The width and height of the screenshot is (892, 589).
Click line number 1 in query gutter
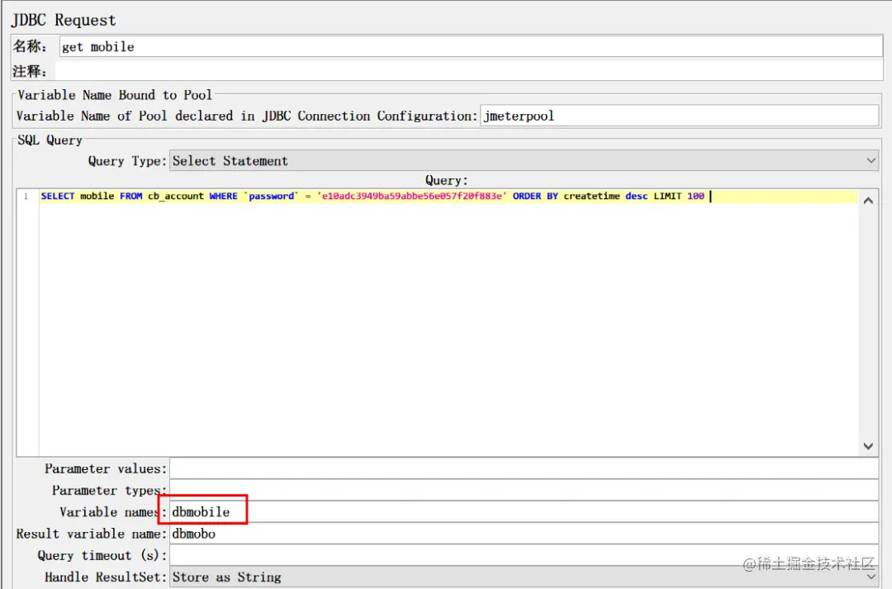26,197
